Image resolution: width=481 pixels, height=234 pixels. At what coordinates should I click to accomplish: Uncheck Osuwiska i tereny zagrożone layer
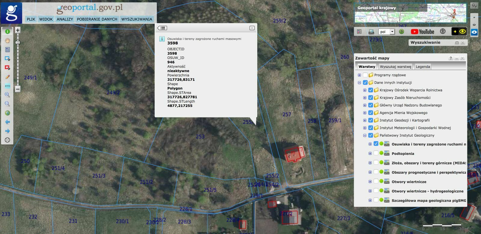(x=376, y=144)
